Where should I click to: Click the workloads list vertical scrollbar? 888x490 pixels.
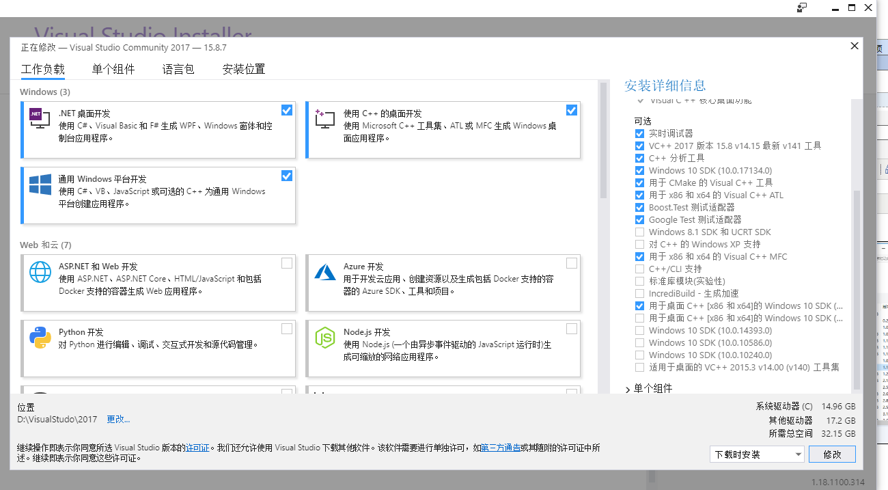(603, 140)
